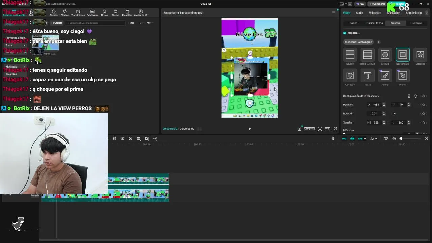Toggle the Rotación keyframe diamond

pos(424,114)
